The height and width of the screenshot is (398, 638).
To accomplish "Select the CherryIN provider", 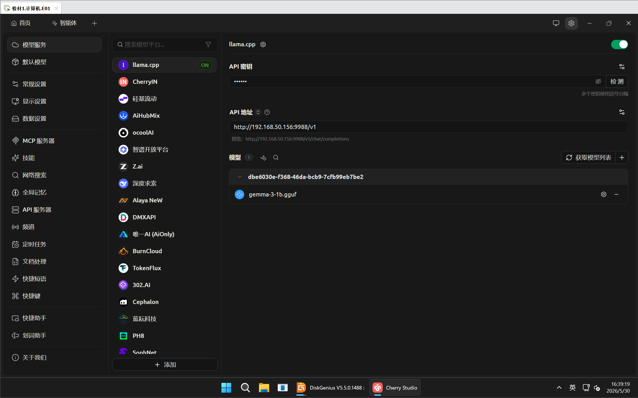I will point(164,82).
